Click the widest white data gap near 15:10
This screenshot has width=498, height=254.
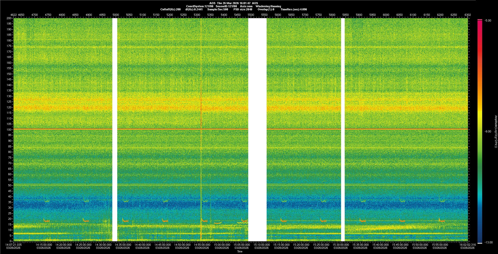257,130
